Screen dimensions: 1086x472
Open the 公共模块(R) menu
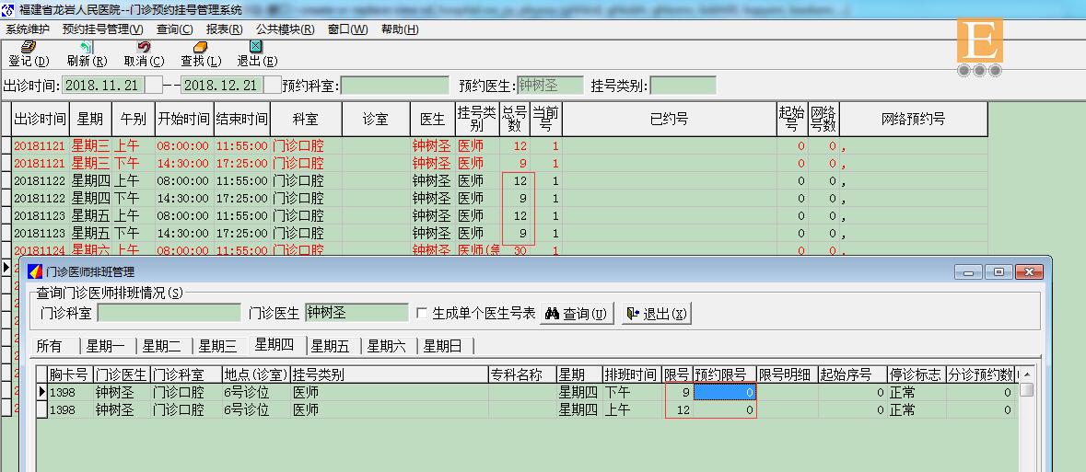coord(285,29)
